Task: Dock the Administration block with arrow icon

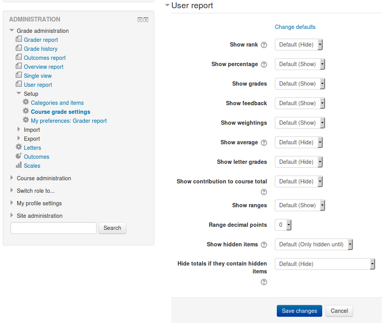Action: pos(146,20)
